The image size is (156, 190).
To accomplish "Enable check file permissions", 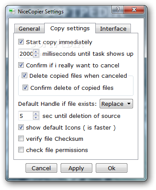I will 21,150.
